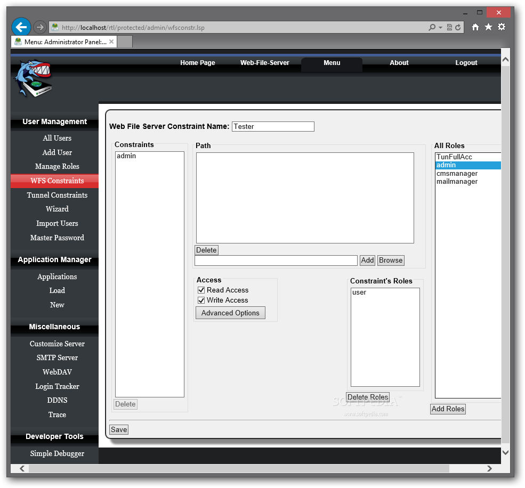
Task: Select TunFullAcc in All Roles
Action: (468, 157)
